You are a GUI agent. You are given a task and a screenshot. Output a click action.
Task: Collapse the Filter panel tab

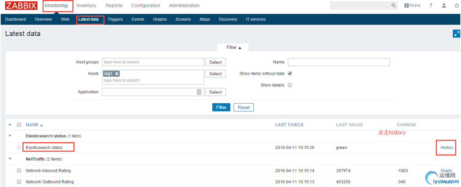coord(234,48)
